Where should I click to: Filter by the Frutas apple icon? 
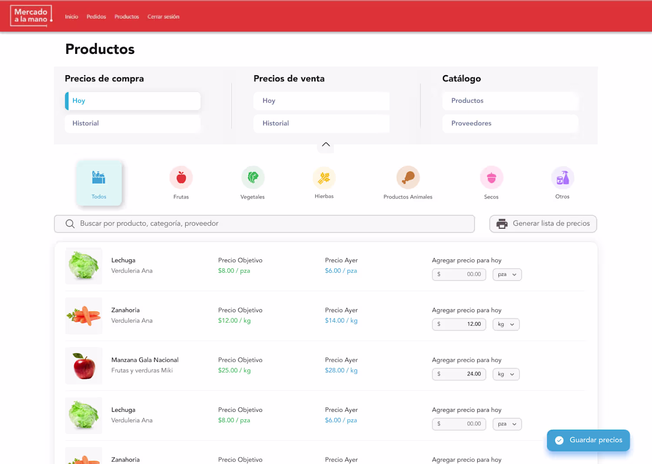tap(181, 177)
